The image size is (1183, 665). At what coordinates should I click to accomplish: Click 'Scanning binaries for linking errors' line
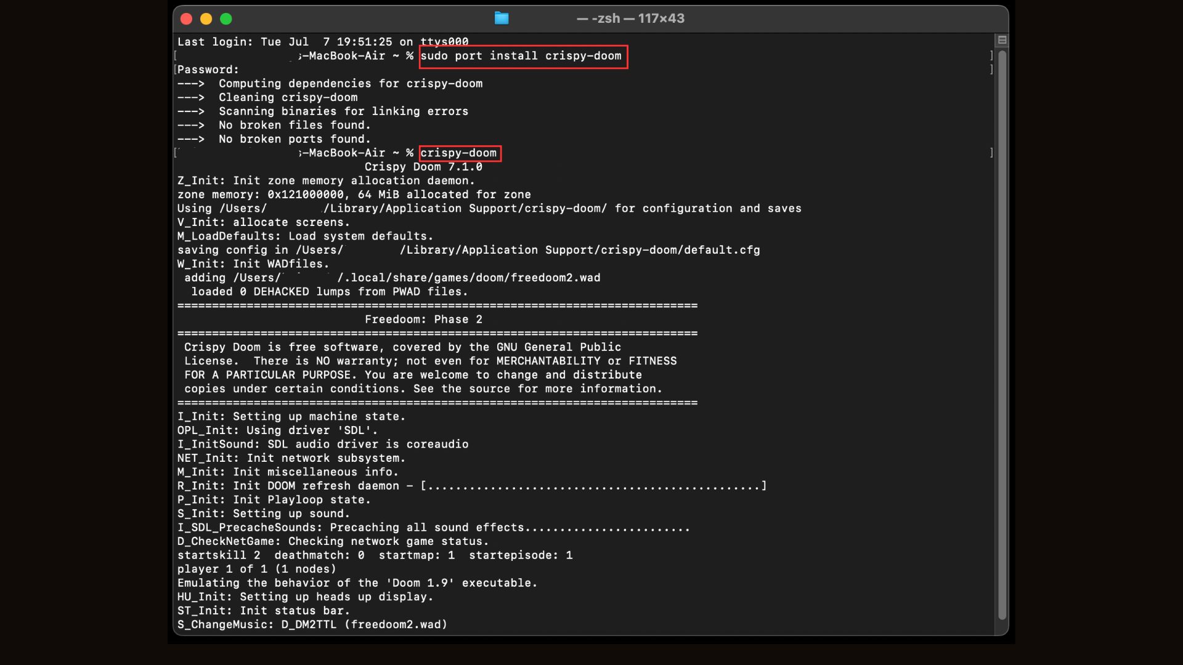323,111
